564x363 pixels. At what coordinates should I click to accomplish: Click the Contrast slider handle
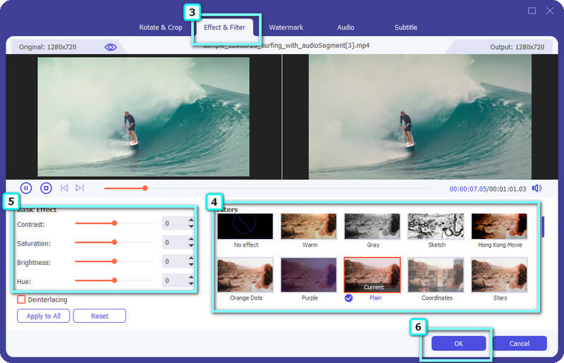click(114, 223)
